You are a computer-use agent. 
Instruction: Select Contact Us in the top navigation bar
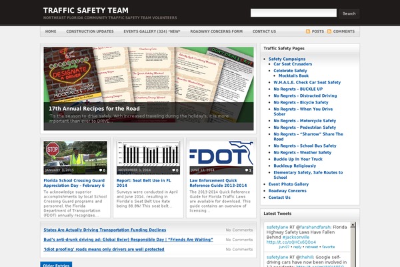[264, 31]
